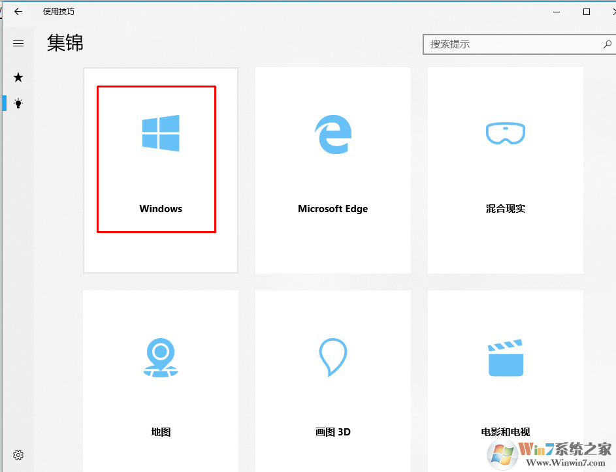Open the 混合现实 collection label
616x472 pixels.
click(x=506, y=208)
